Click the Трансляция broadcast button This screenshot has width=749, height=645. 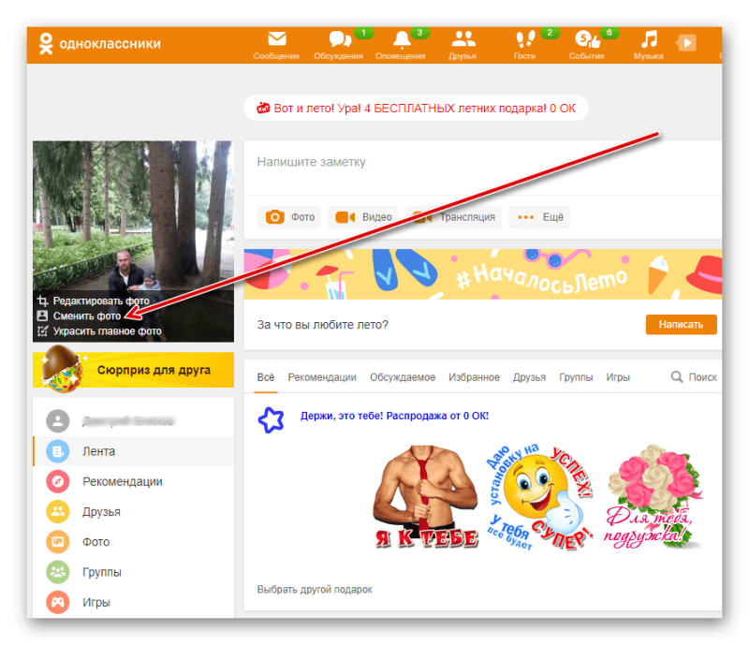(x=454, y=217)
